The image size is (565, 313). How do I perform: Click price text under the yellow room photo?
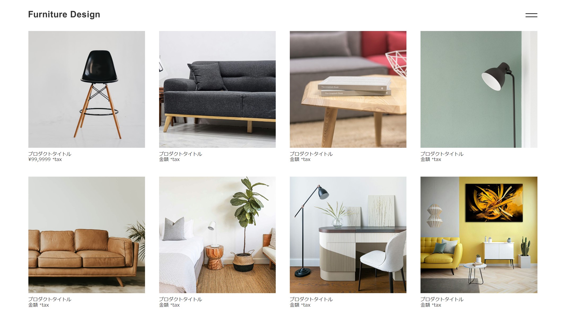[431, 305]
